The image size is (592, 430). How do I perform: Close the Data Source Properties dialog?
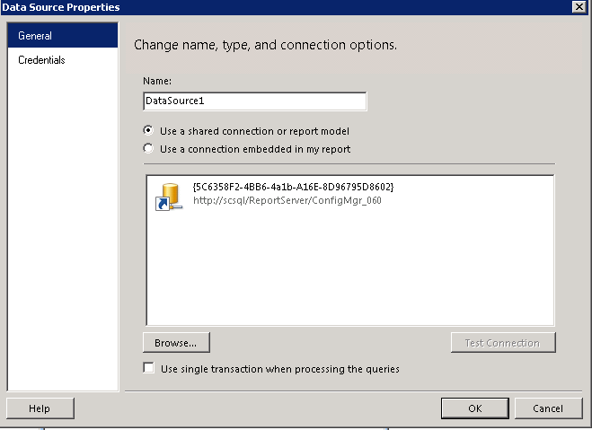point(579,7)
